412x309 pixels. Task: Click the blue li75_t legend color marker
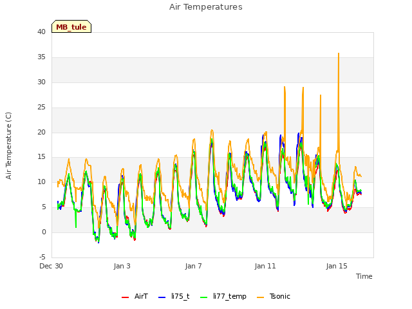[x=162, y=297]
